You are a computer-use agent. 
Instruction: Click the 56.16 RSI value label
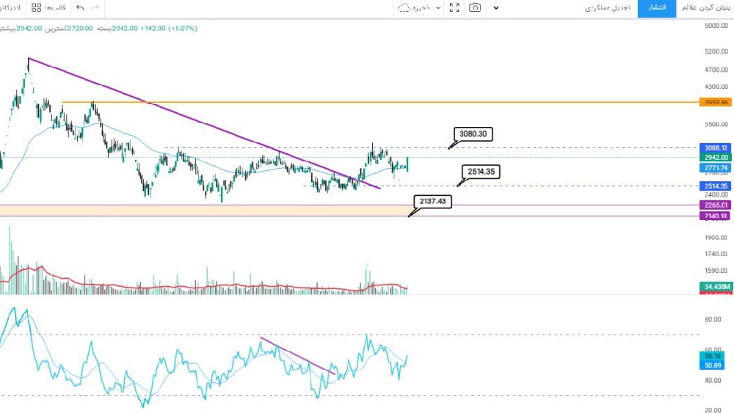tap(712, 357)
